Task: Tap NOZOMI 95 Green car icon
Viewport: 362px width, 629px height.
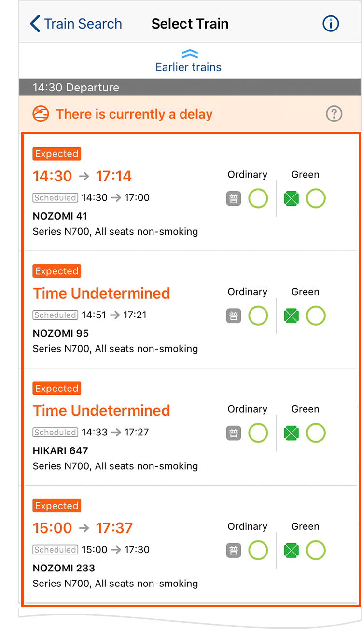Action: pos(292,316)
